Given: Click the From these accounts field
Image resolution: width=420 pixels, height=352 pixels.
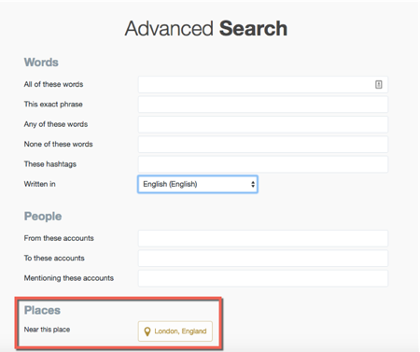Looking at the screenshot, I should (x=263, y=238).
